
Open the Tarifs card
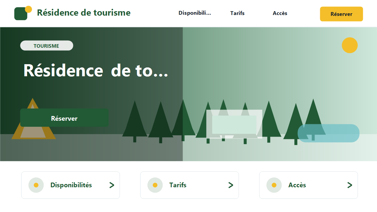pos(189,185)
